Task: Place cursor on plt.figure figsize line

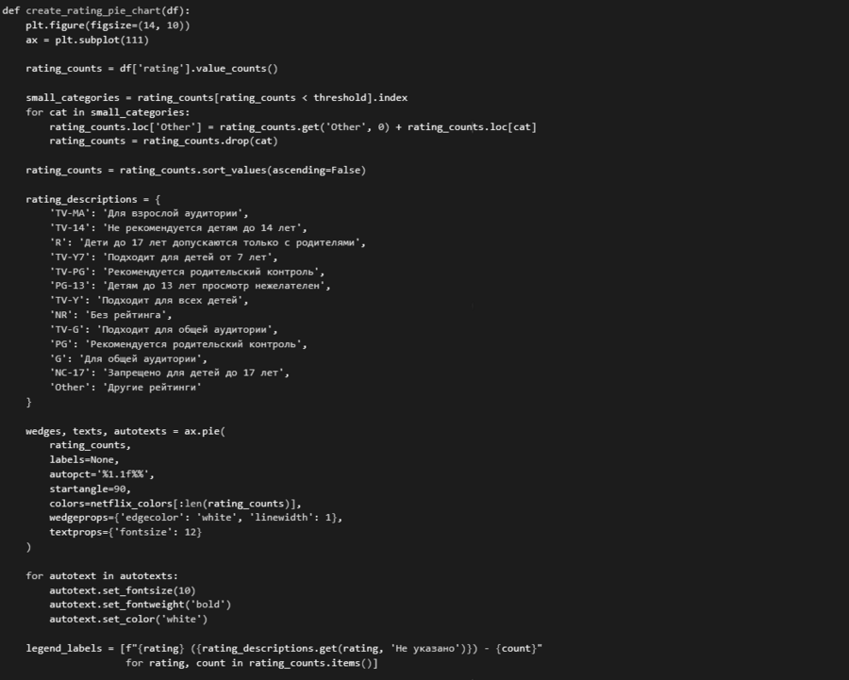Action: pyautogui.click(x=108, y=25)
